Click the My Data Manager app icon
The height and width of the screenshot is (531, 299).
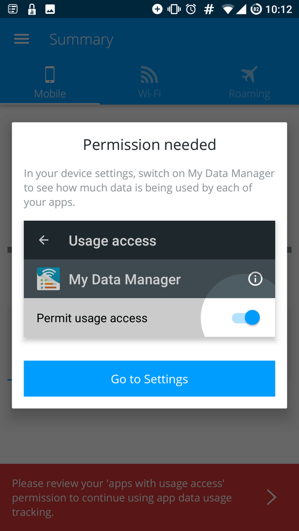[x=48, y=279]
